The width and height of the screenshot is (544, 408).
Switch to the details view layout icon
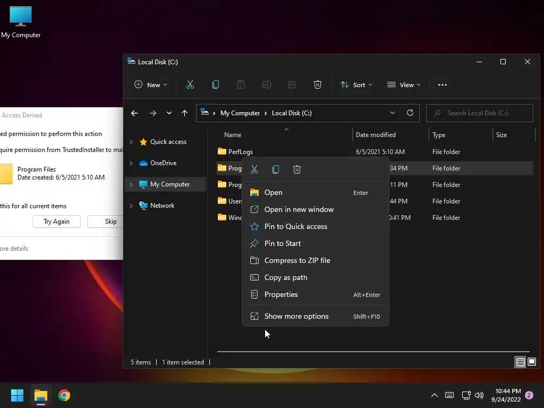(x=521, y=362)
